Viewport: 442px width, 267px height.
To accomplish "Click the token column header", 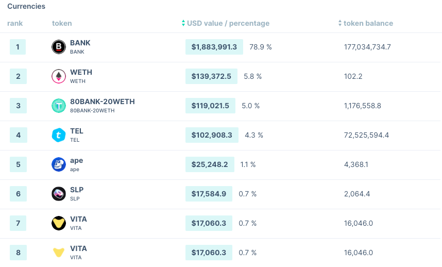I will [x=62, y=23].
